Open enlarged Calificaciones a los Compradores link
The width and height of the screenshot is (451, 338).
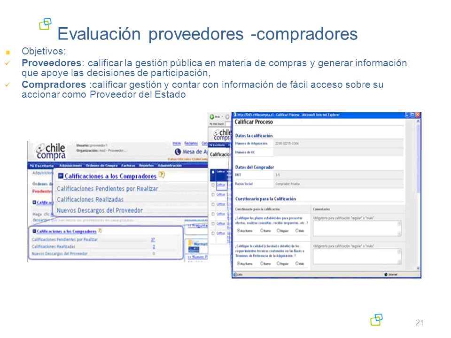pyautogui.click(x=110, y=176)
